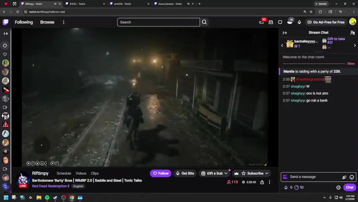Open the chat community users list icon
The image size is (358, 202).
(352, 33)
